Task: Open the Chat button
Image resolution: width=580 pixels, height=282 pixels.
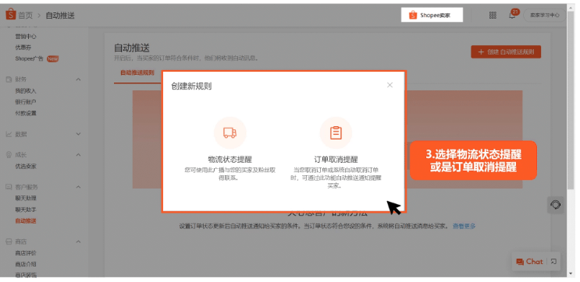Action: (529, 261)
